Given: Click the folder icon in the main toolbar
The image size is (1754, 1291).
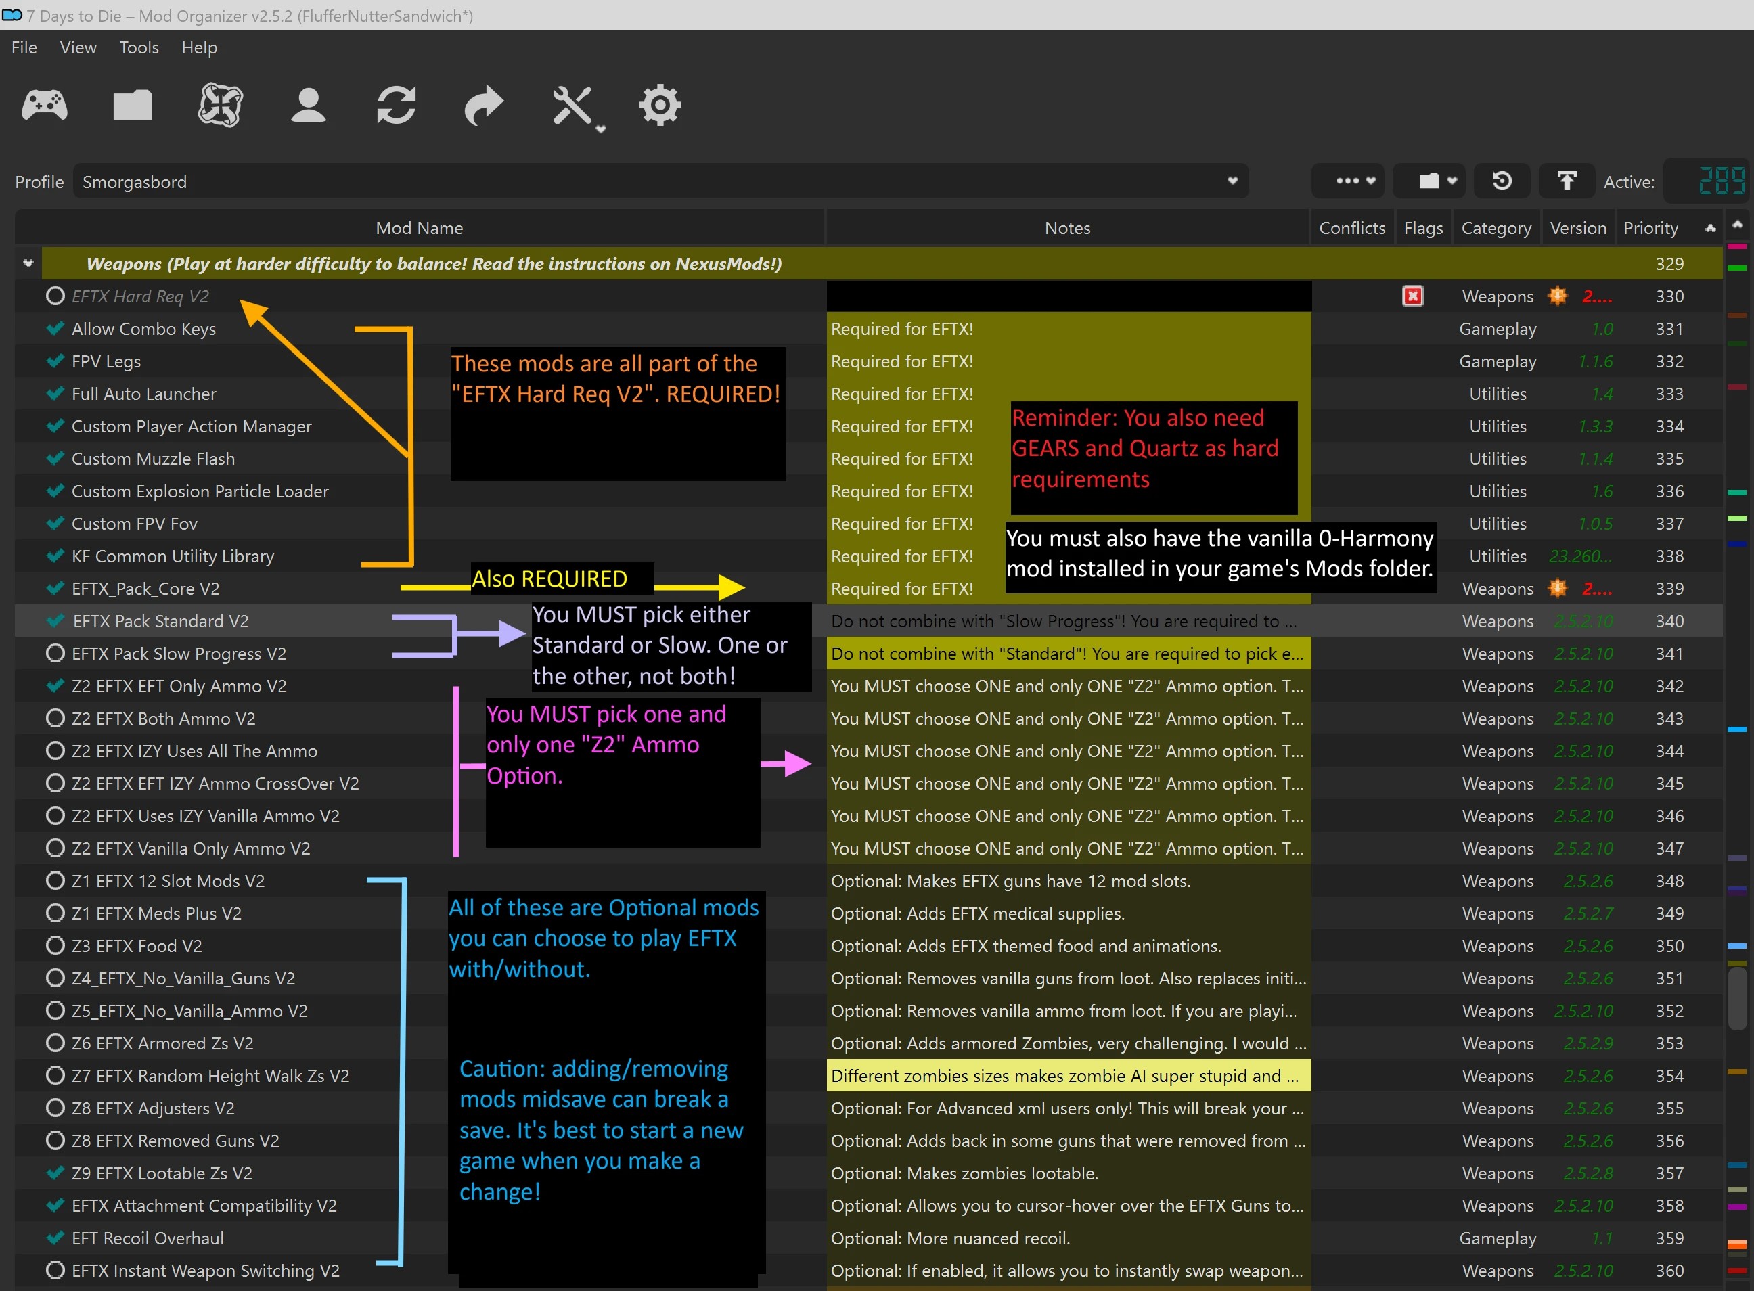Looking at the screenshot, I should 132,106.
